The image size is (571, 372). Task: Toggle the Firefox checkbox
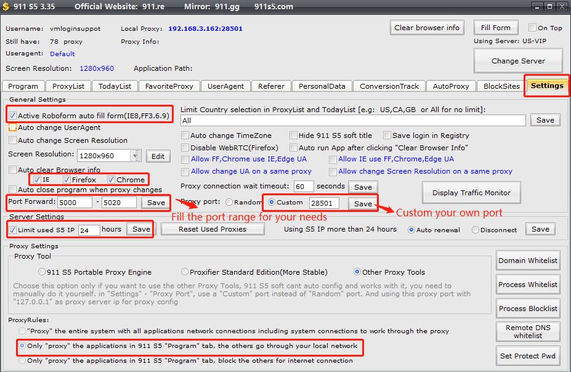67,180
